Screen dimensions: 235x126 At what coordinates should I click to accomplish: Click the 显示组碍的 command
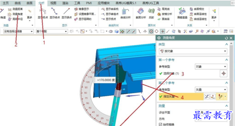tap(83, 19)
